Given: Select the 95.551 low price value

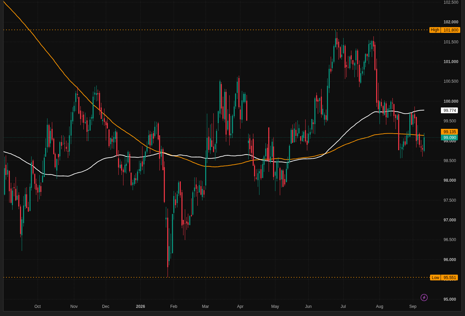Looking at the screenshot, I should (449, 277).
